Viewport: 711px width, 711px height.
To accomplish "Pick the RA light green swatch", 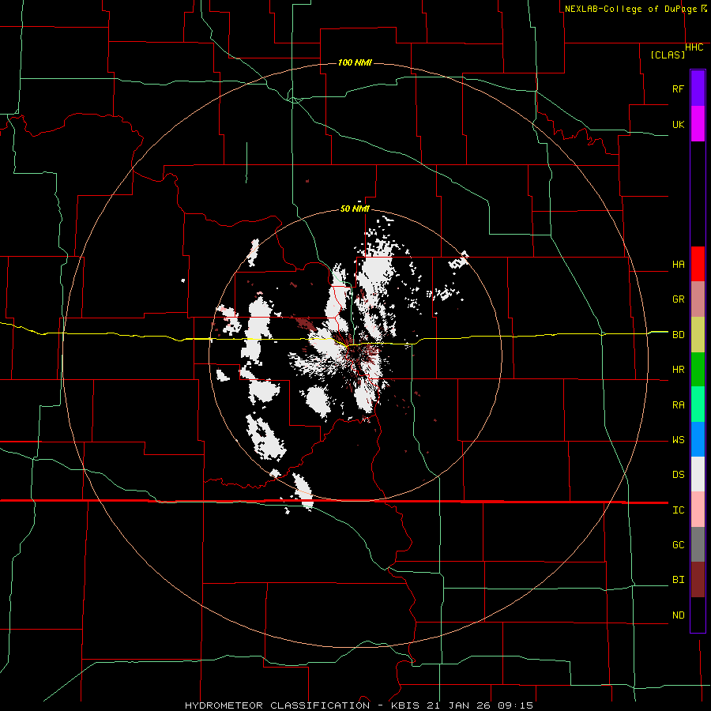I will tap(698, 404).
